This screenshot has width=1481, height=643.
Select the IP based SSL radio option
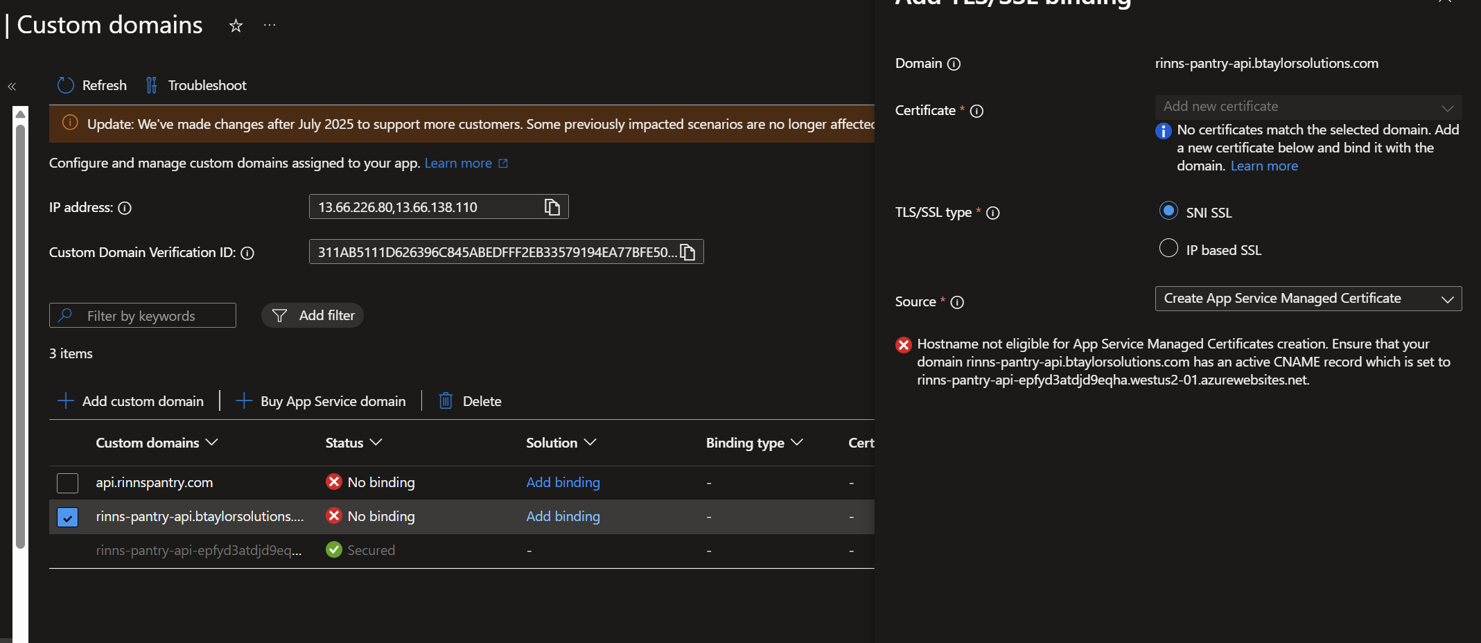[x=1168, y=248]
